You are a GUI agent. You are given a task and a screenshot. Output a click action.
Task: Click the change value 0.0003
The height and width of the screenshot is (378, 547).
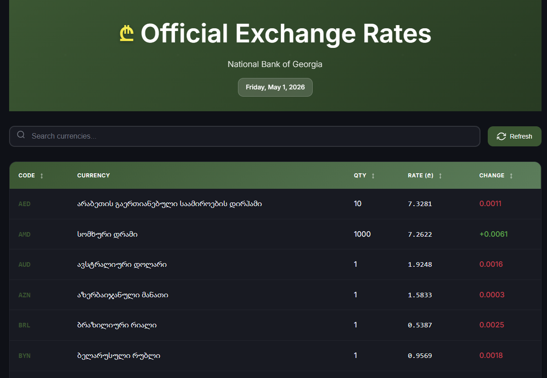(492, 295)
